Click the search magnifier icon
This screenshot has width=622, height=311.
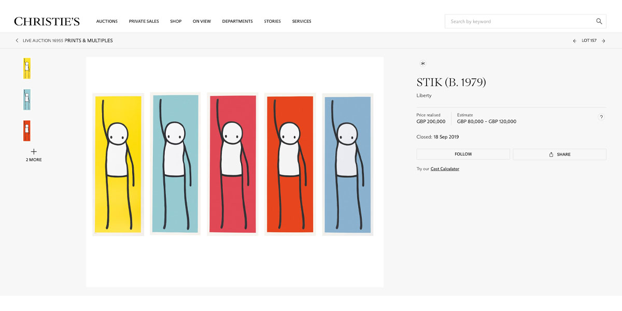pos(599,21)
